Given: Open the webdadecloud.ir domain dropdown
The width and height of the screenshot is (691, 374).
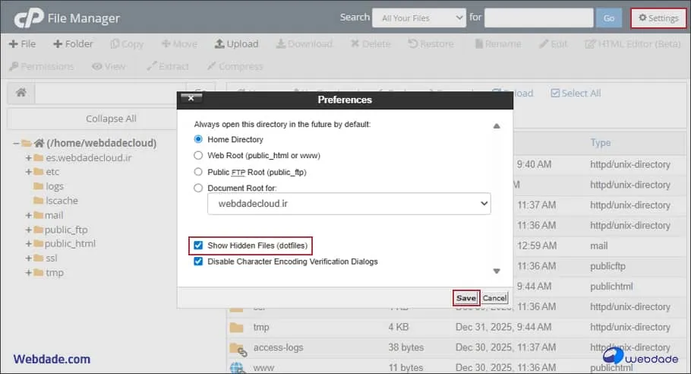Looking at the screenshot, I should point(349,204).
